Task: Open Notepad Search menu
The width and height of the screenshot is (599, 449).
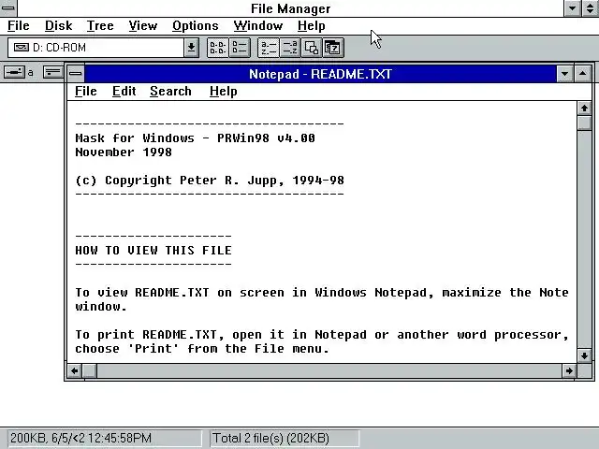Action: [x=170, y=92]
